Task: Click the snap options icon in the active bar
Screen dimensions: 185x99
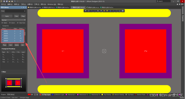Action: (88, 11)
